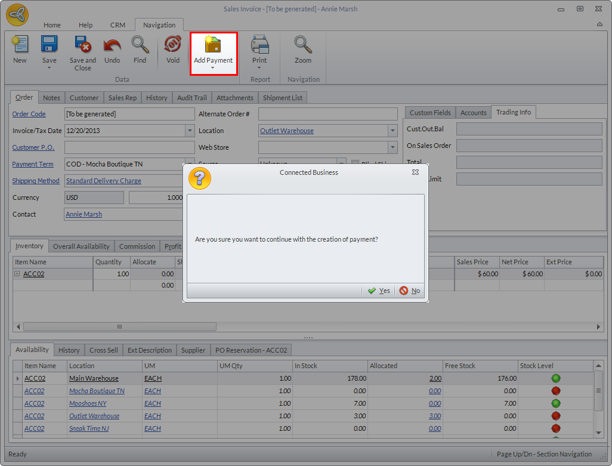Open the Find tool
The image size is (612, 466).
pyautogui.click(x=140, y=45)
